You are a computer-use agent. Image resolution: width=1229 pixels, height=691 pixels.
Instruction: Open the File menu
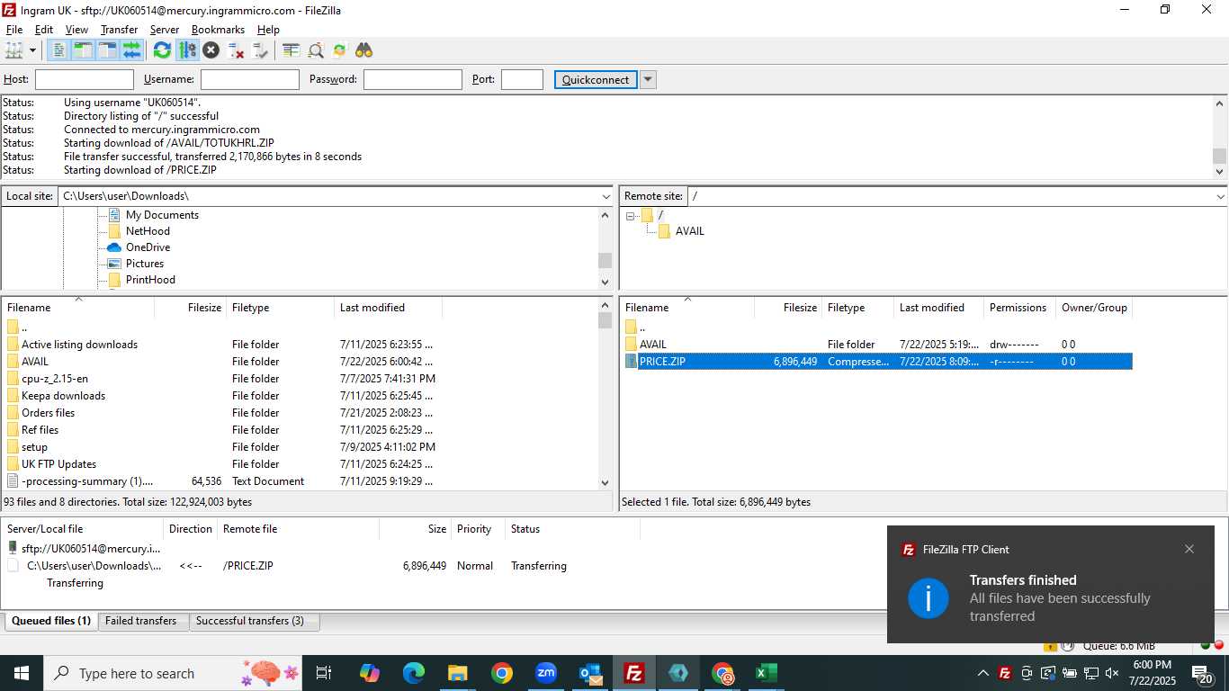coord(13,30)
